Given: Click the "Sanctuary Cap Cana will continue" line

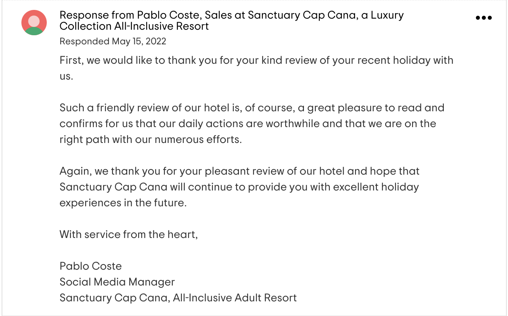Looking at the screenshot, I should [239, 187].
